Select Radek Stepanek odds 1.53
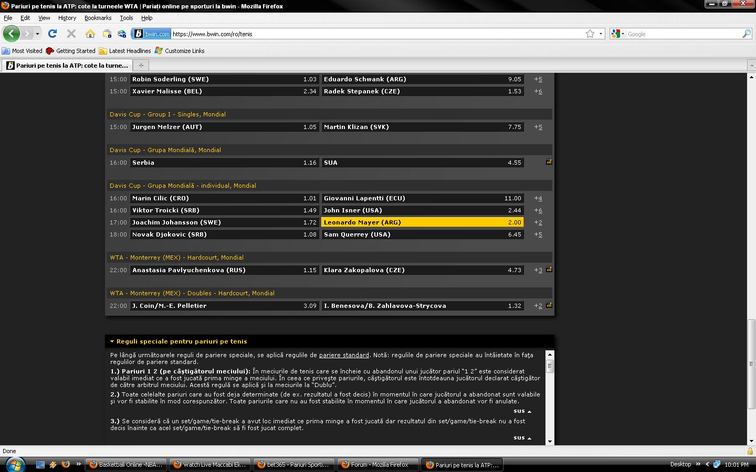 422,91
